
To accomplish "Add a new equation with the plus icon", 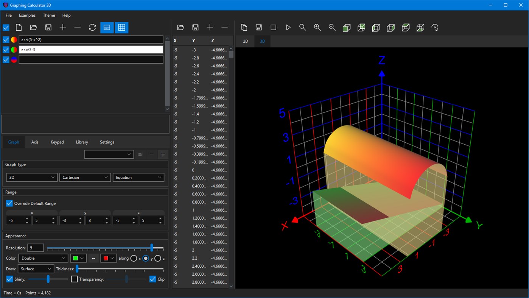I will tap(63, 27).
